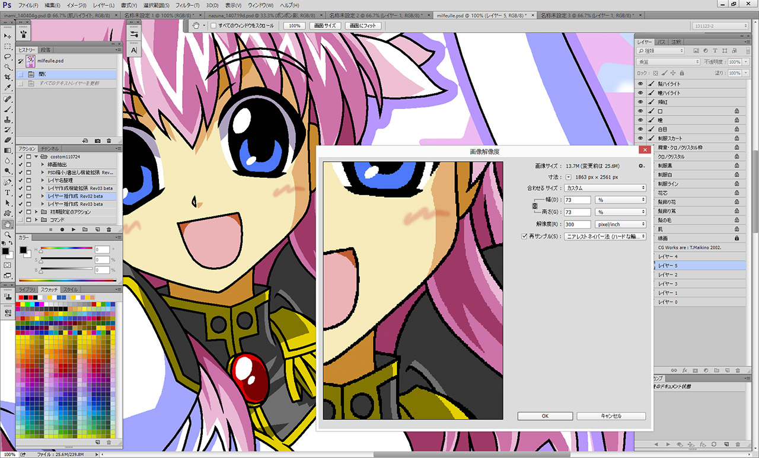Viewport: 759px width, 458px height.
Task: Click the camera snapshot icon in History panel
Action: 97,140
